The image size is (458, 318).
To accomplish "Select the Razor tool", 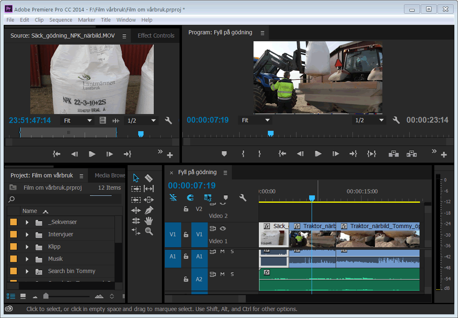I will pyautogui.click(x=149, y=178).
